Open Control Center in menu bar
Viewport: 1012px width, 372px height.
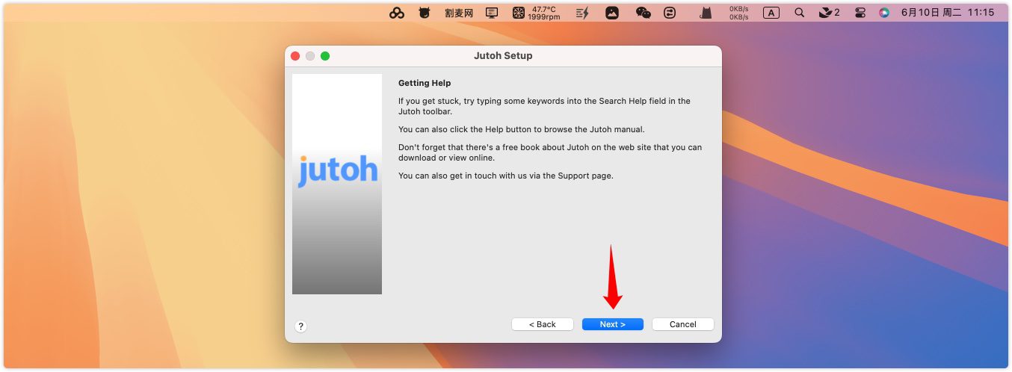coord(860,13)
